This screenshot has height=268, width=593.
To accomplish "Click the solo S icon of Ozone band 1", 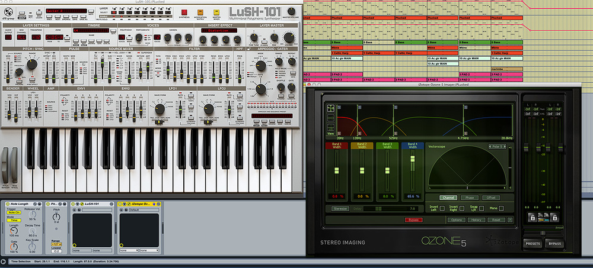I will [339, 107].
